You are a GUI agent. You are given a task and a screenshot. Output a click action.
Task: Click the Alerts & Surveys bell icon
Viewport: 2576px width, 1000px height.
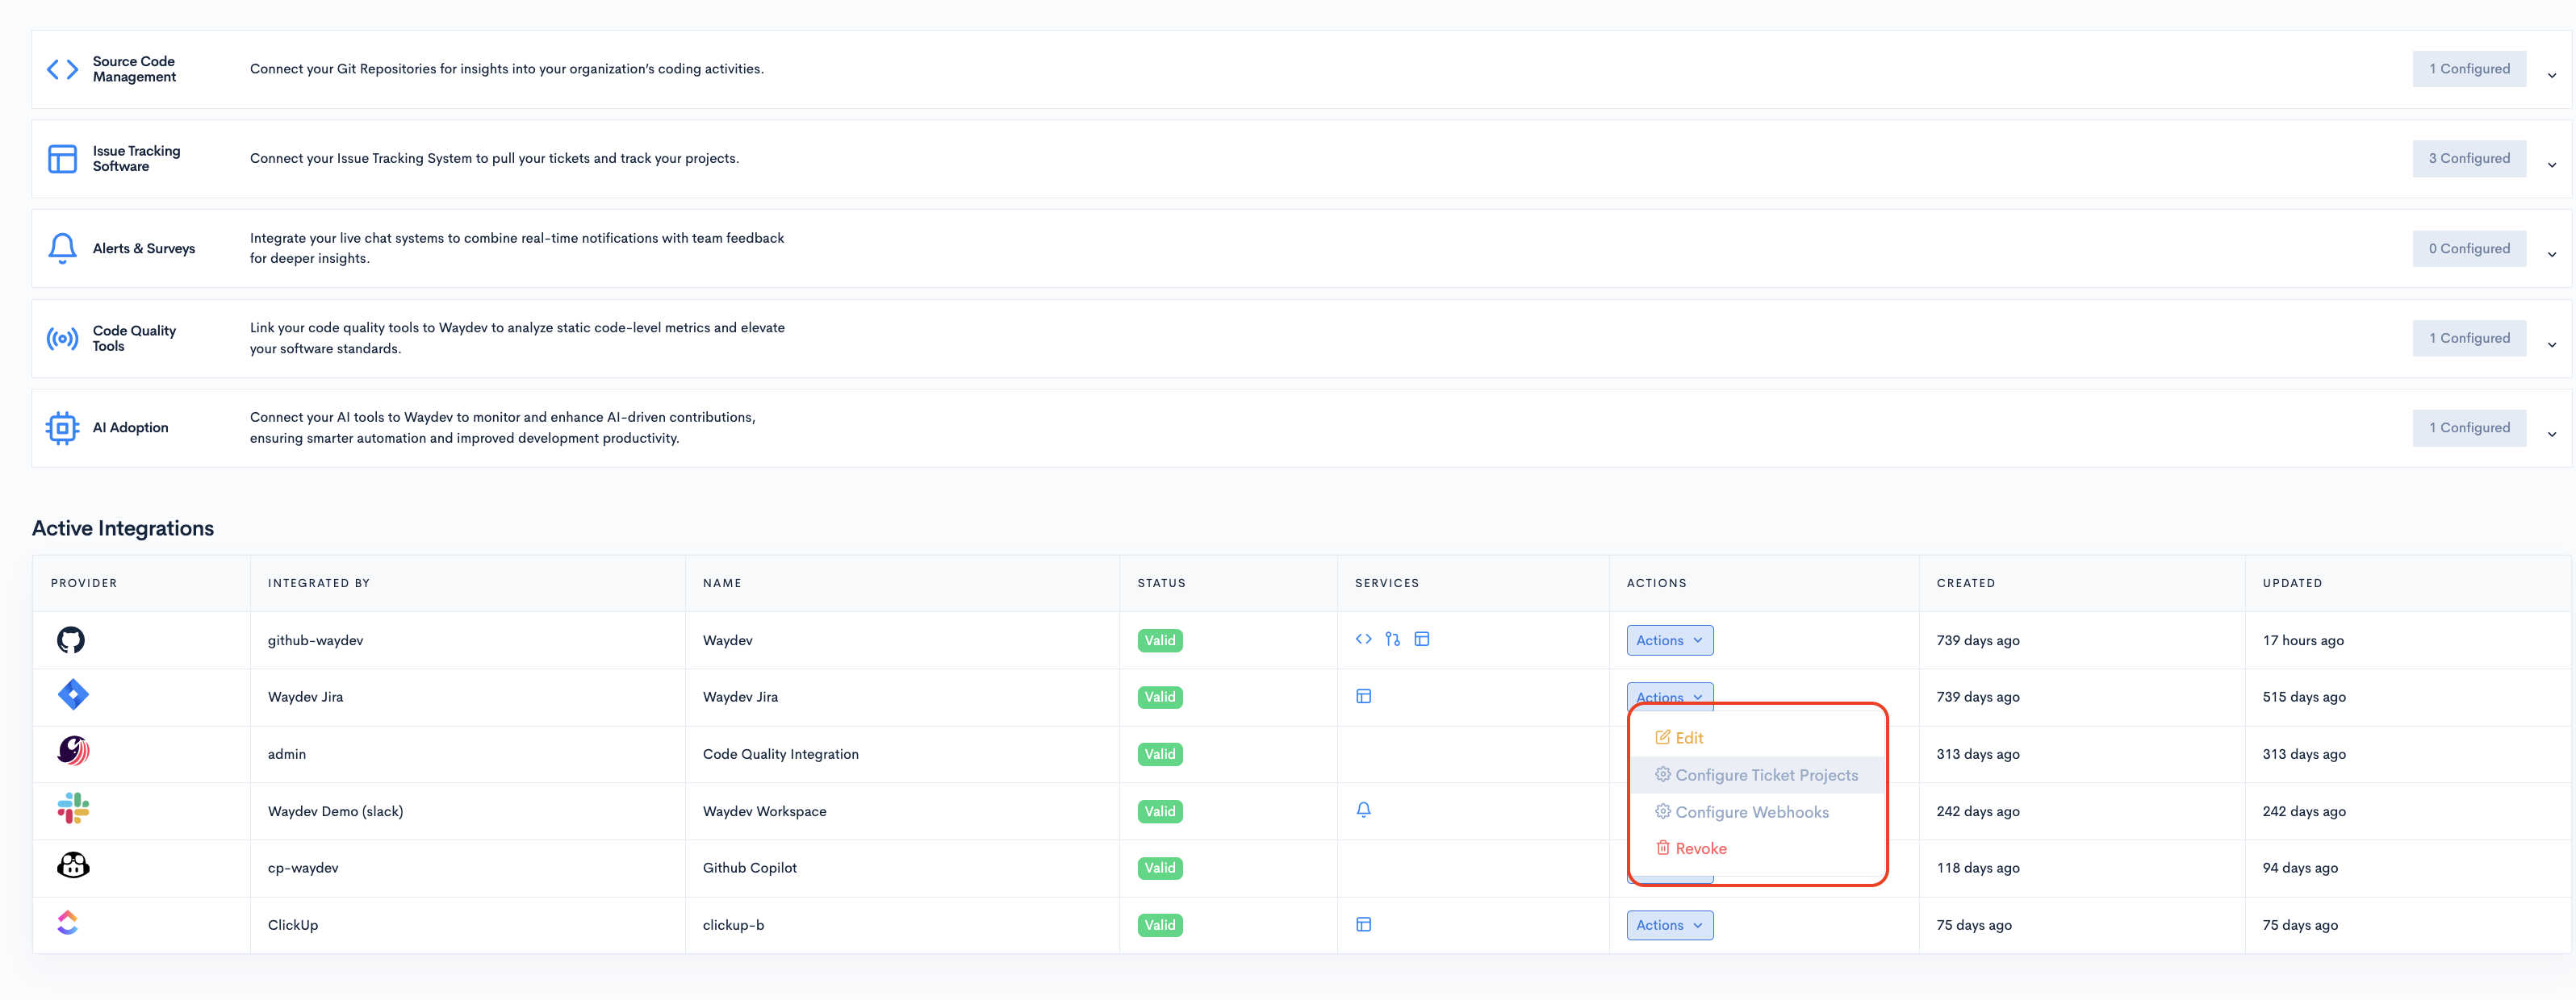[x=62, y=248]
